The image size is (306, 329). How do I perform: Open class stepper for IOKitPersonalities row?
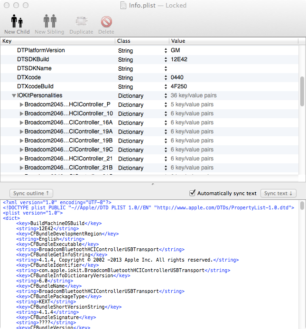pyautogui.click(x=166, y=95)
